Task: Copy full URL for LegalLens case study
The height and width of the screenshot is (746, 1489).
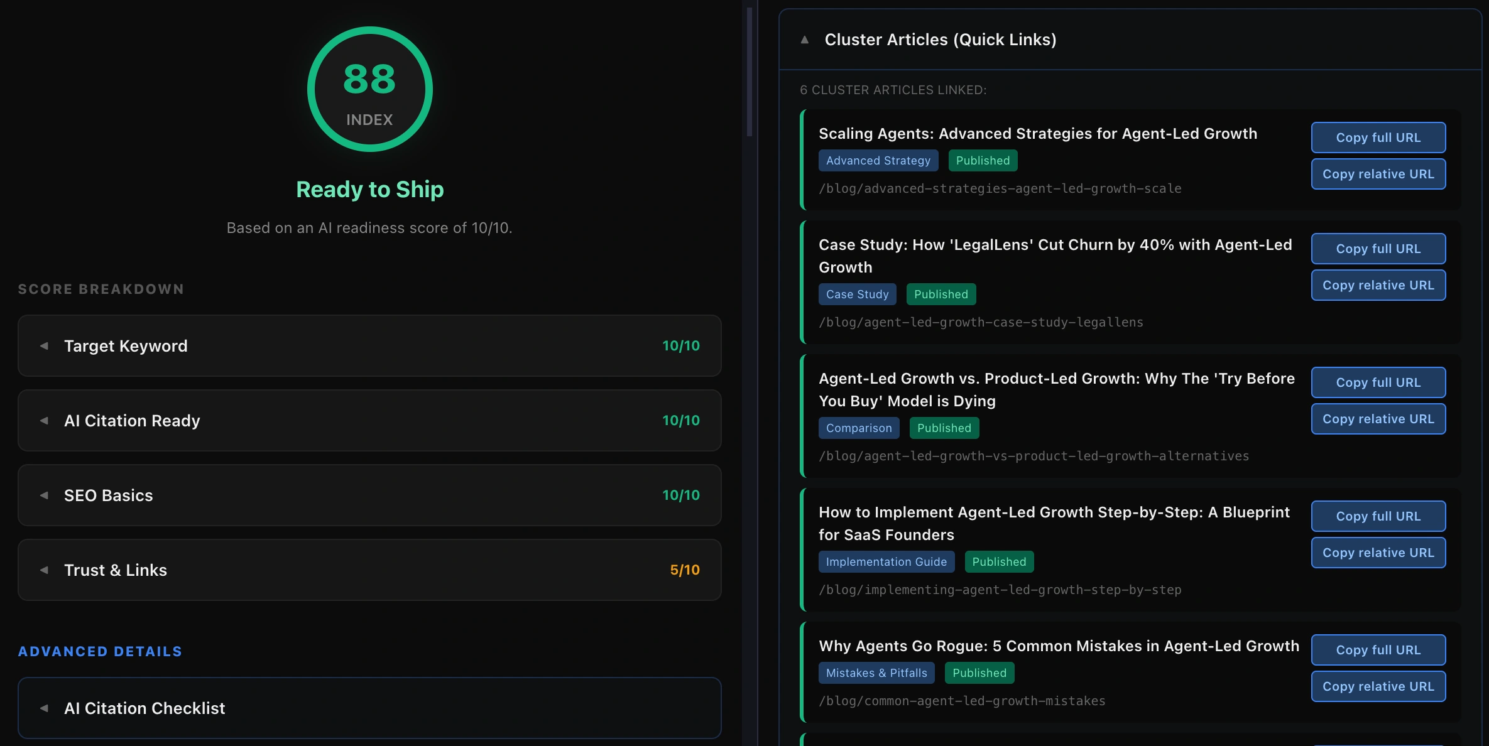Action: pos(1378,249)
